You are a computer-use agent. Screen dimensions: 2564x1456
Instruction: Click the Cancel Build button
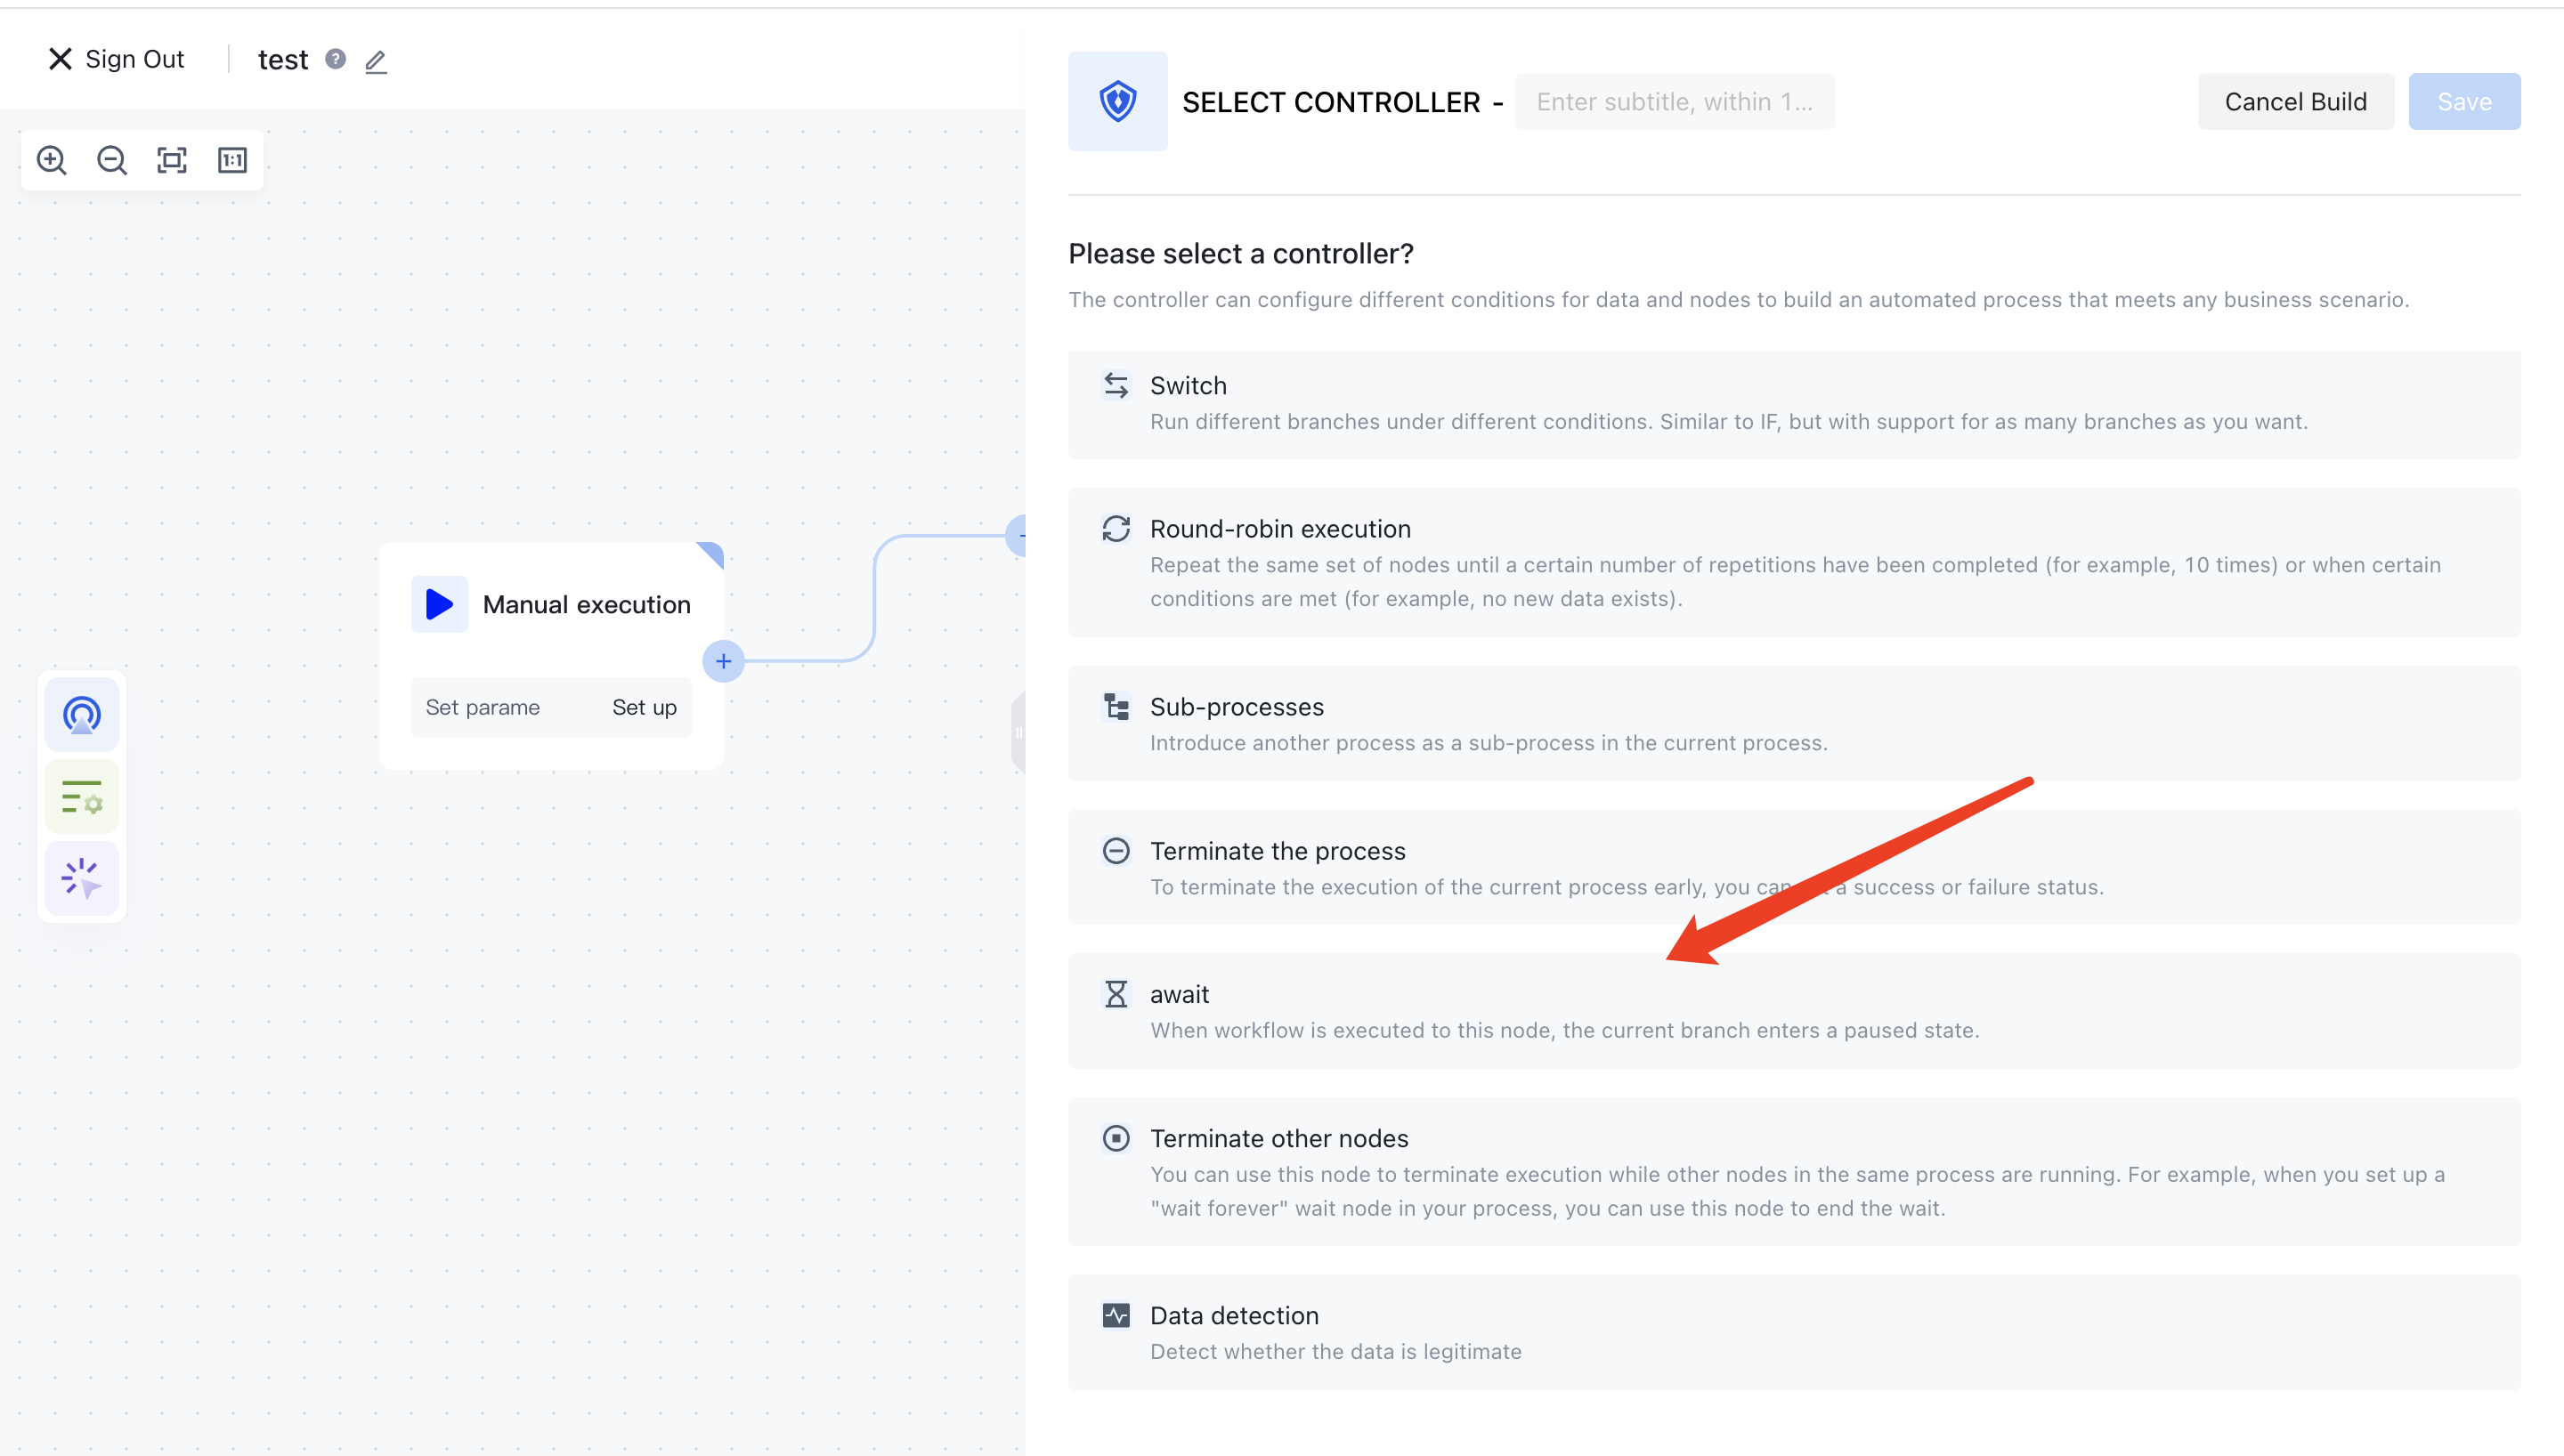pyautogui.click(x=2295, y=101)
